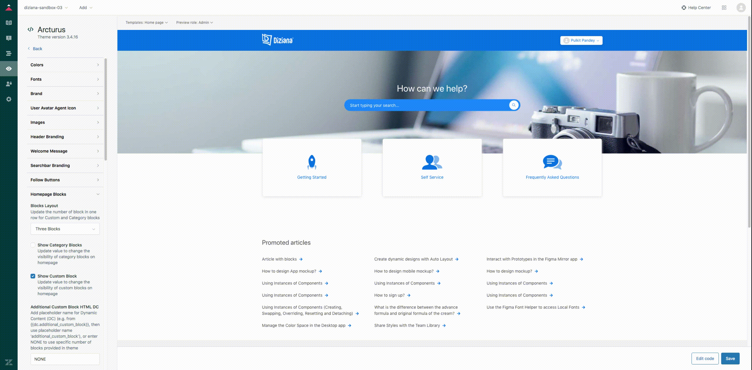
Task: Click the FAQ chat bubbles icon
Action: click(552, 162)
